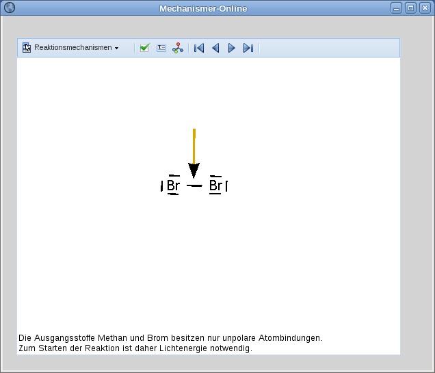
Task: Click the molecule model view icon
Action: click(x=178, y=48)
